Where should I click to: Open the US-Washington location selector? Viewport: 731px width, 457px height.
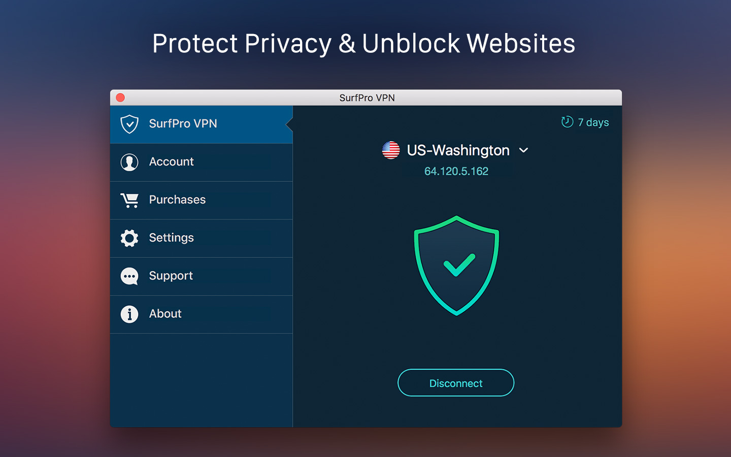tap(455, 150)
